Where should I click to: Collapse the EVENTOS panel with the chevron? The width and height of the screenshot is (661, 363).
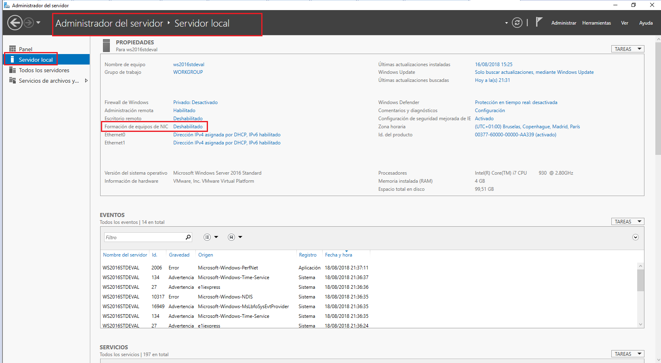click(x=635, y=237)
